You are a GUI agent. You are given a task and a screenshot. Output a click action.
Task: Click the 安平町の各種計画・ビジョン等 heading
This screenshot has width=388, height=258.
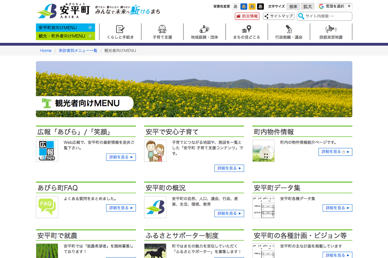[300, 236]
